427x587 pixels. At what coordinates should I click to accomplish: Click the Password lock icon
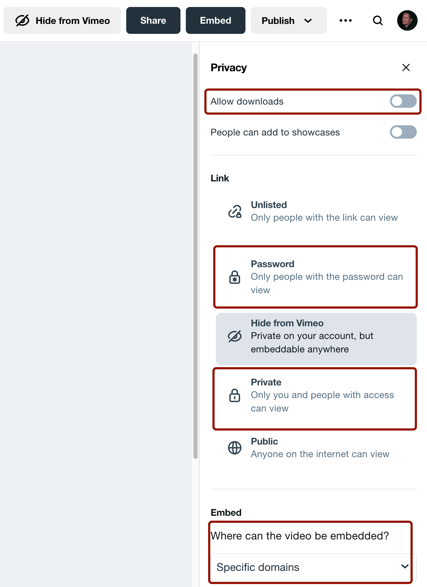click(x=235, y=277)
